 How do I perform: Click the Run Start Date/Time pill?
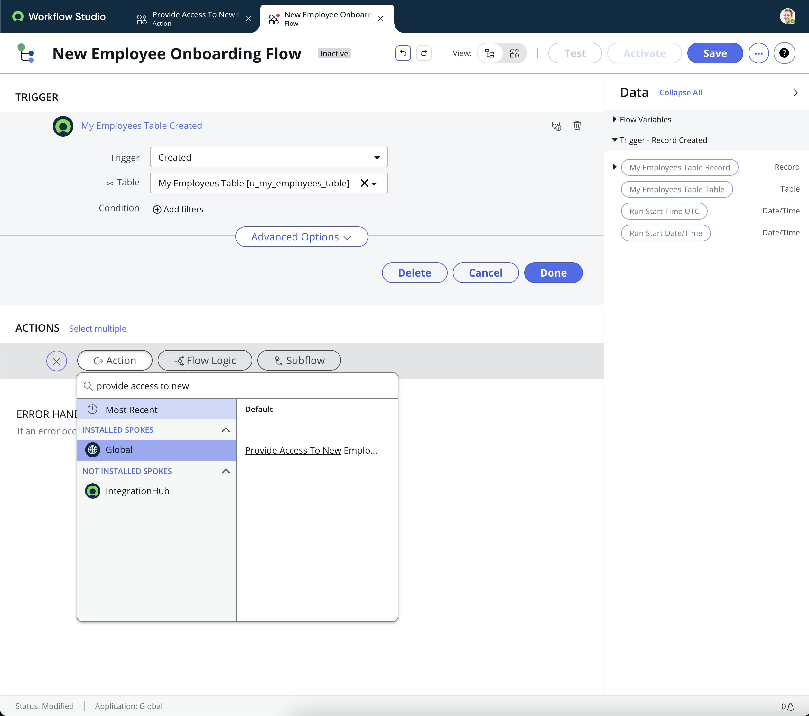(666, 233)
